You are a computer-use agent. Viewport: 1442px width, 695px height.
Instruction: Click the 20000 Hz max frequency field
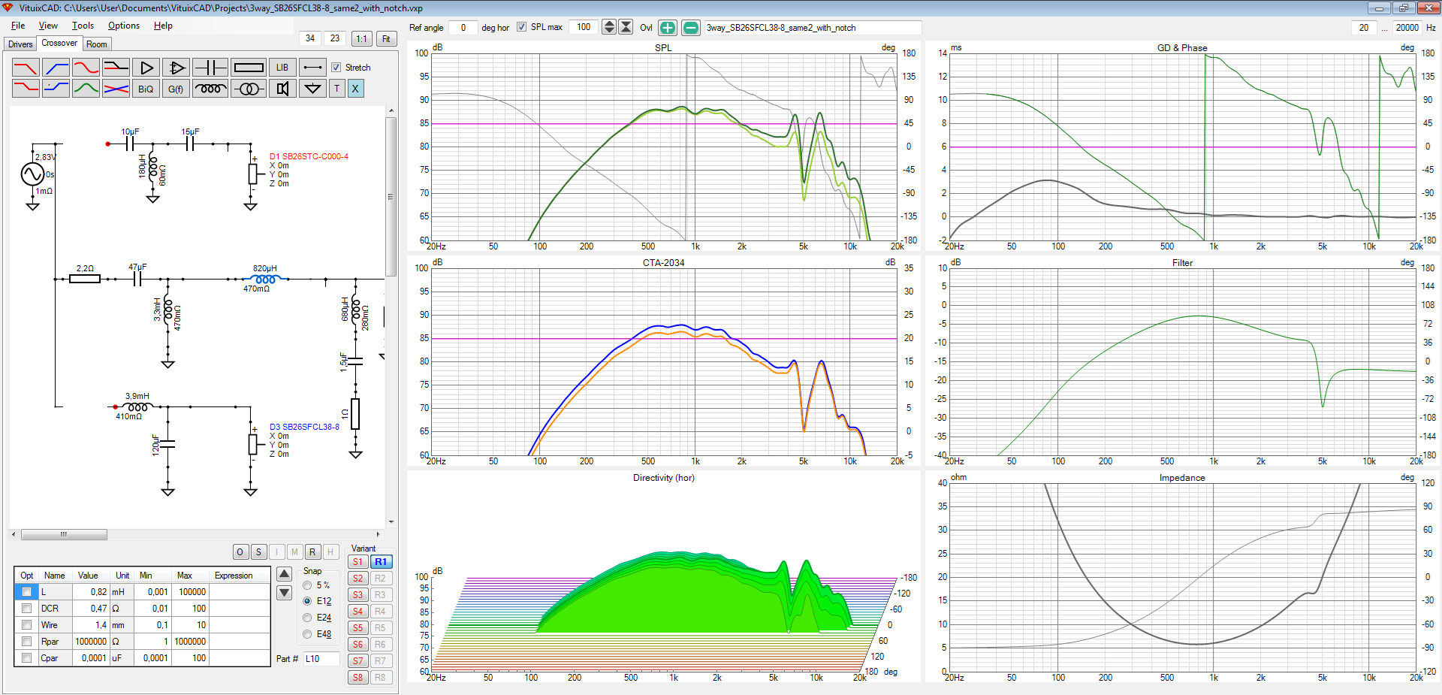pos(1407,28)
